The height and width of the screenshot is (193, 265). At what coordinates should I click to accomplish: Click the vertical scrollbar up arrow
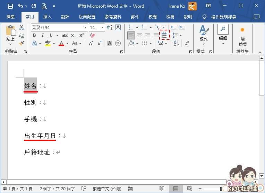pos(262,58)
